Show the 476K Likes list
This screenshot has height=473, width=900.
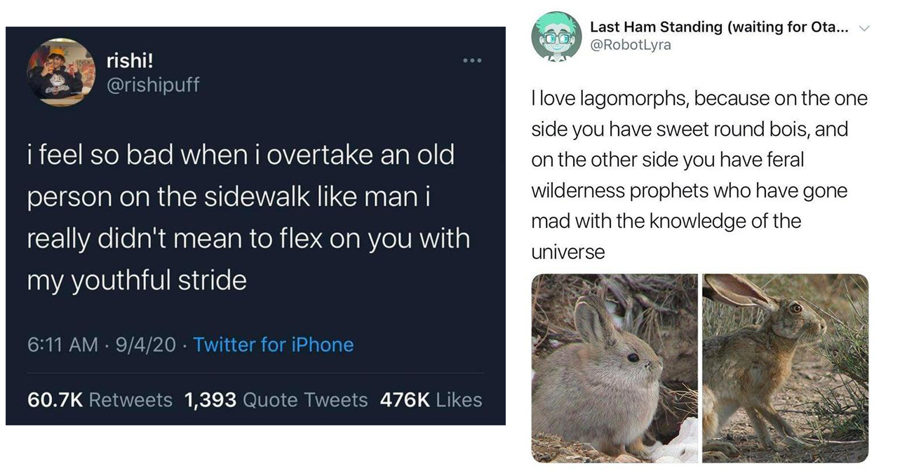(x=431, y=400)
